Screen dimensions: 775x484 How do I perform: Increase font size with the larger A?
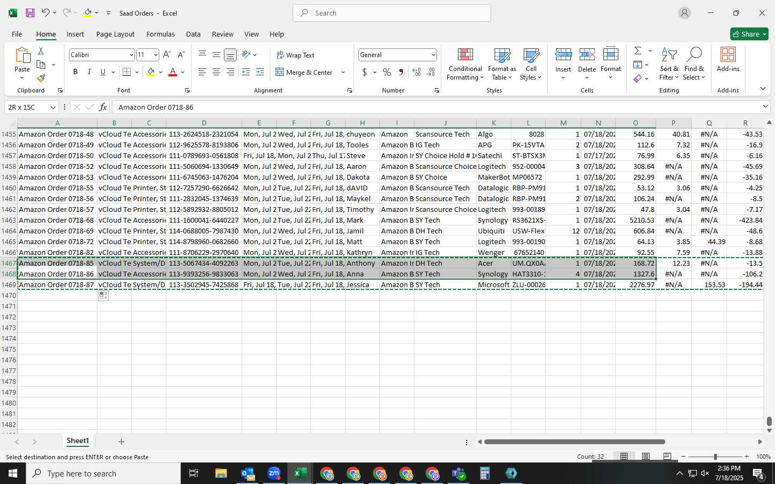pos(167,55)
